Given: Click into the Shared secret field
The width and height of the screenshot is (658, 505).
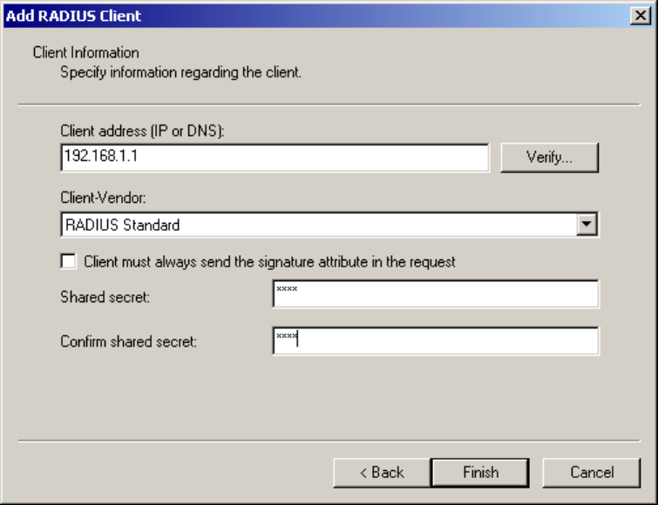Looking at the screenshot, I should coord(436,293).
